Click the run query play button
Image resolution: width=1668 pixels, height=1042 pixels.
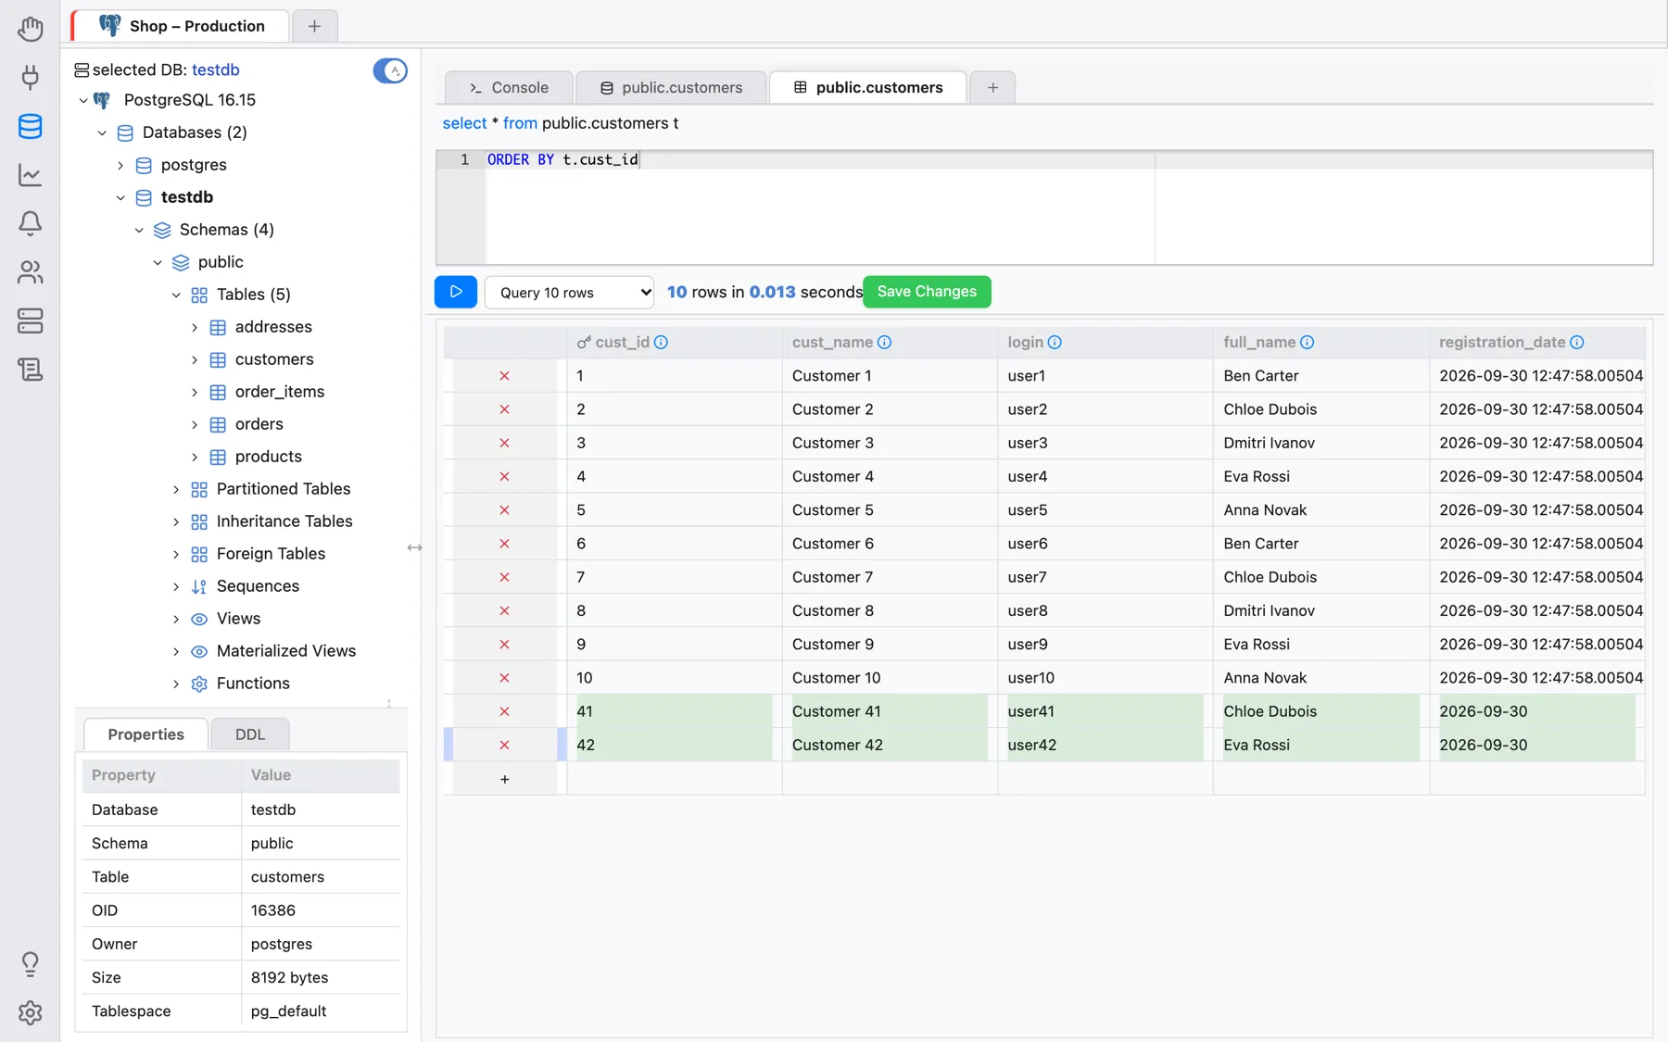point(456,292)
